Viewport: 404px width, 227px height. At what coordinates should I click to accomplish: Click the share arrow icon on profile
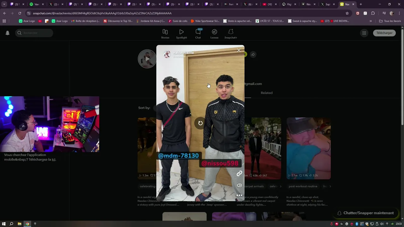point(253,55)
